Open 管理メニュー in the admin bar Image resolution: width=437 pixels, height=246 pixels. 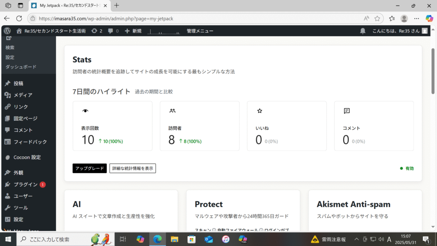200,31
